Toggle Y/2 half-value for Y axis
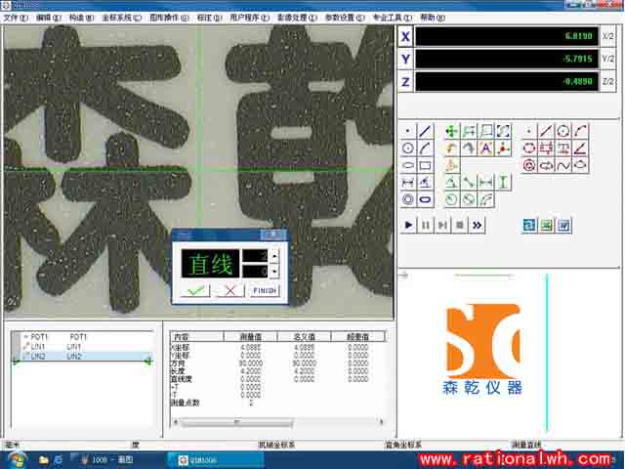The width and height of the screenshot is (625, 469). click(x=607, y=59)
